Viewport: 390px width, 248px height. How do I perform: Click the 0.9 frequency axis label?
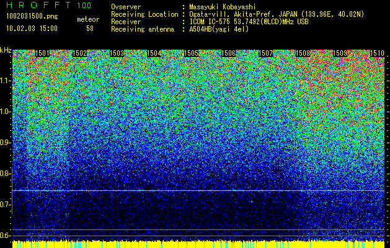(x=5, y=143)
